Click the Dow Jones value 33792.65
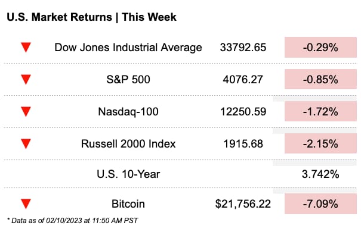This screenshot has height=235, width=361. coord(243,48)
